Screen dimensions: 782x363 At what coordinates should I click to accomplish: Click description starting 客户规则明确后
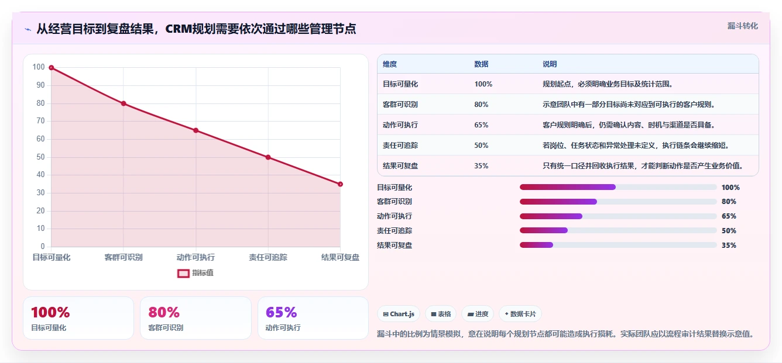(x=629, y=125)
